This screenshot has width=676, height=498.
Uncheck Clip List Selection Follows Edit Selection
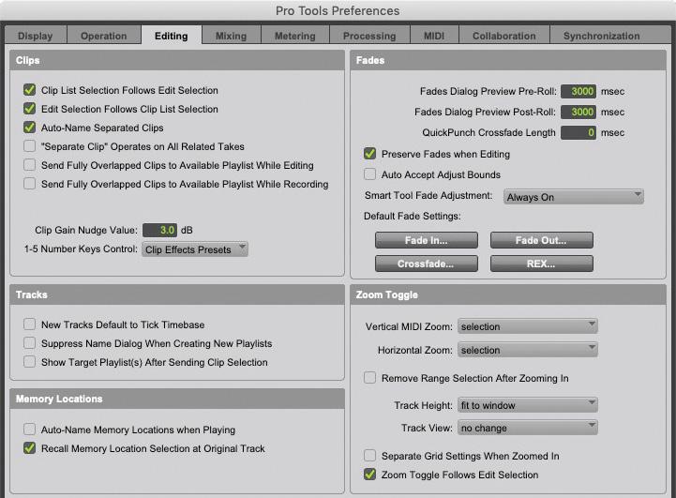point(30,90)
